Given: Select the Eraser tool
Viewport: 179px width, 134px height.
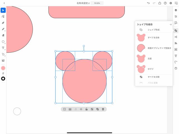Looking at the screenshot, I should 3,35.
